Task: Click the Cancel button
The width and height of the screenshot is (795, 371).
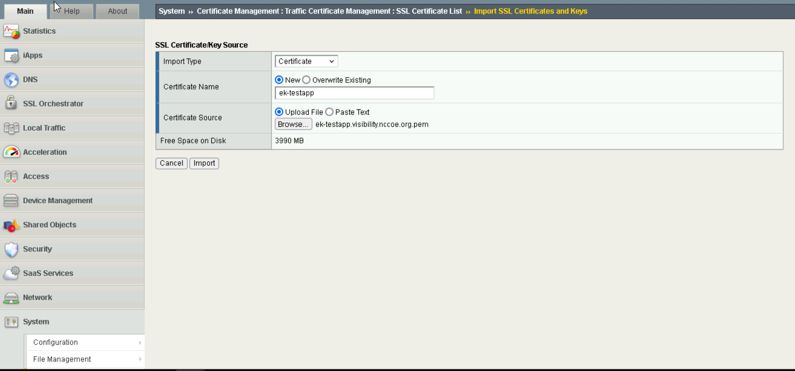Action: 171,163
